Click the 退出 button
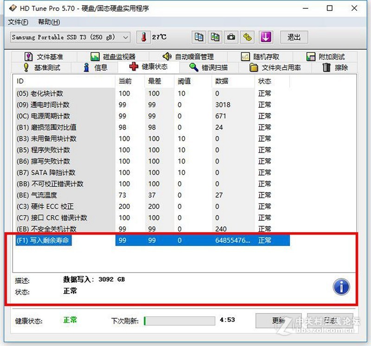371x346 pixels. 294,37
